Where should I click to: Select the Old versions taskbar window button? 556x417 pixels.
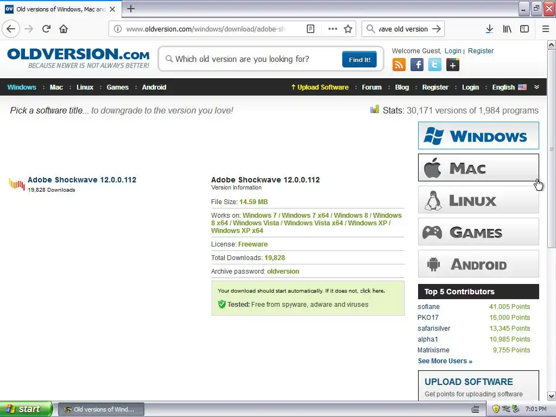pyautogui.click(x=100, y=409)
